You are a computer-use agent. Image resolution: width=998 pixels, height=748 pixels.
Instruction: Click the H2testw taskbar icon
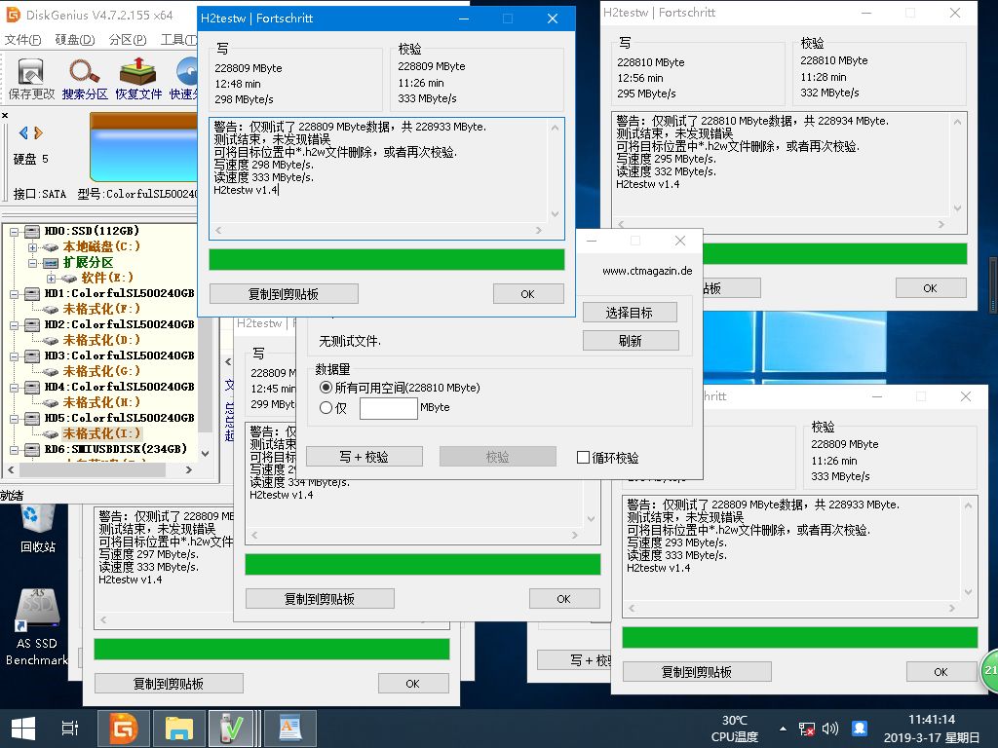coord(231,727)
